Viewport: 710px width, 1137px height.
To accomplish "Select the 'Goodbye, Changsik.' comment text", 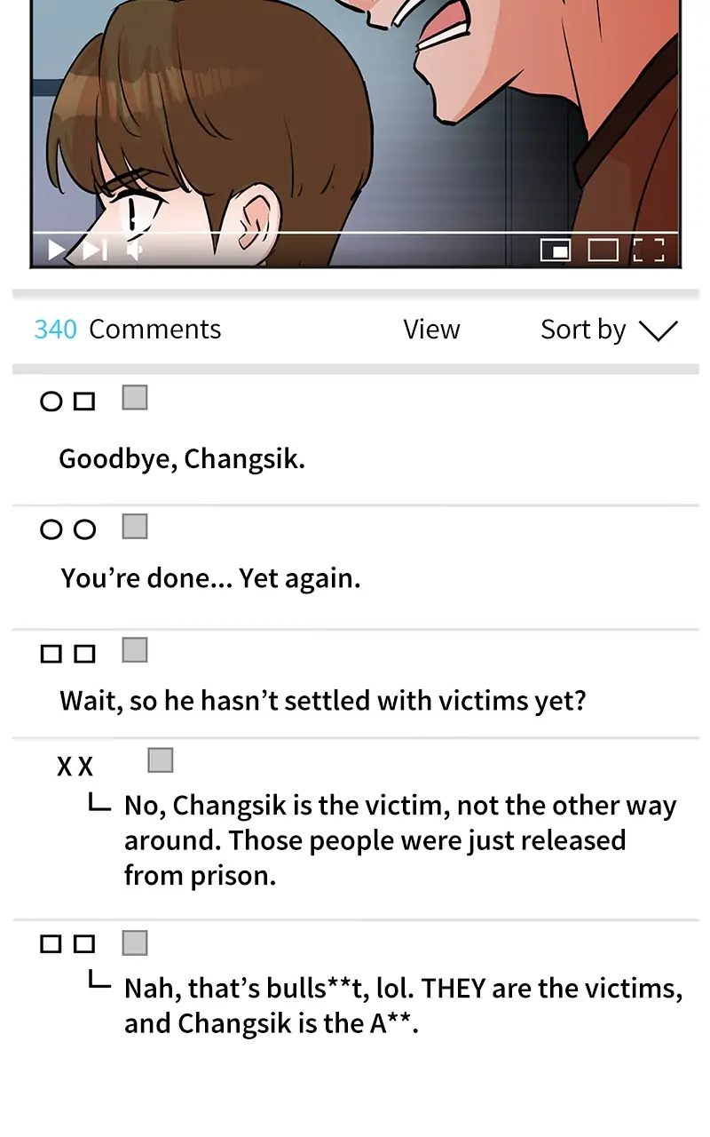I will (182, 459).
